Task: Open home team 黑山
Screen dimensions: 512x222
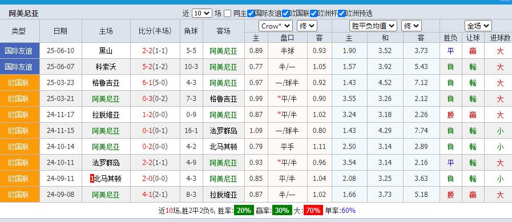Action: 106,51
